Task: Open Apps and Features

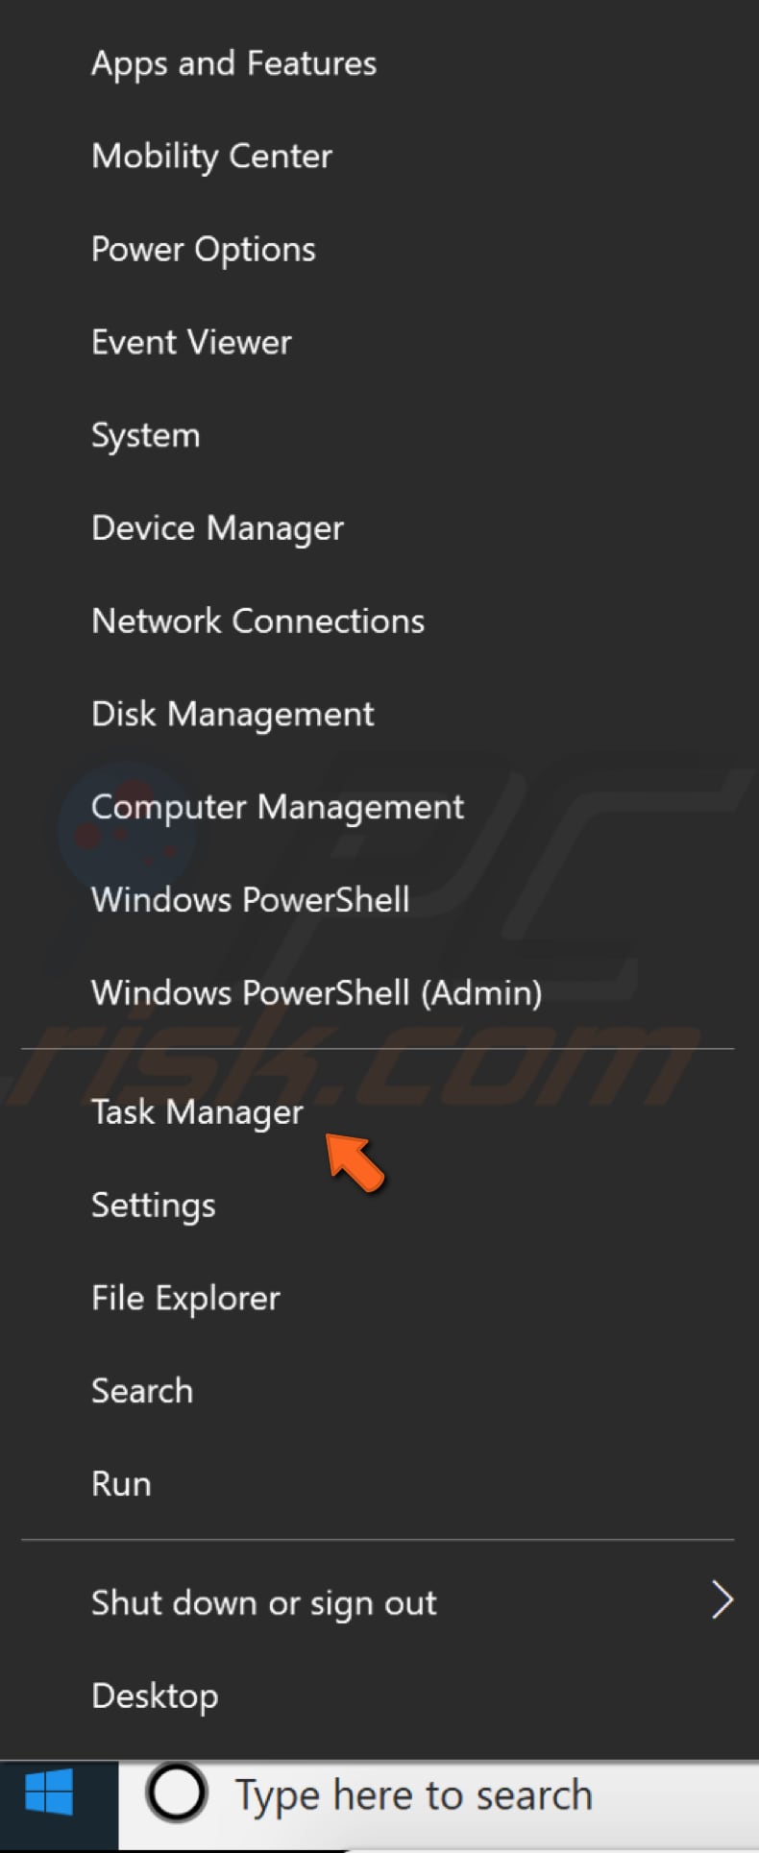Action: 233,63
